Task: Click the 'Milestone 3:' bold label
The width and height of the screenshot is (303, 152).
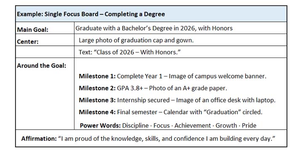Action: [97, 100]
